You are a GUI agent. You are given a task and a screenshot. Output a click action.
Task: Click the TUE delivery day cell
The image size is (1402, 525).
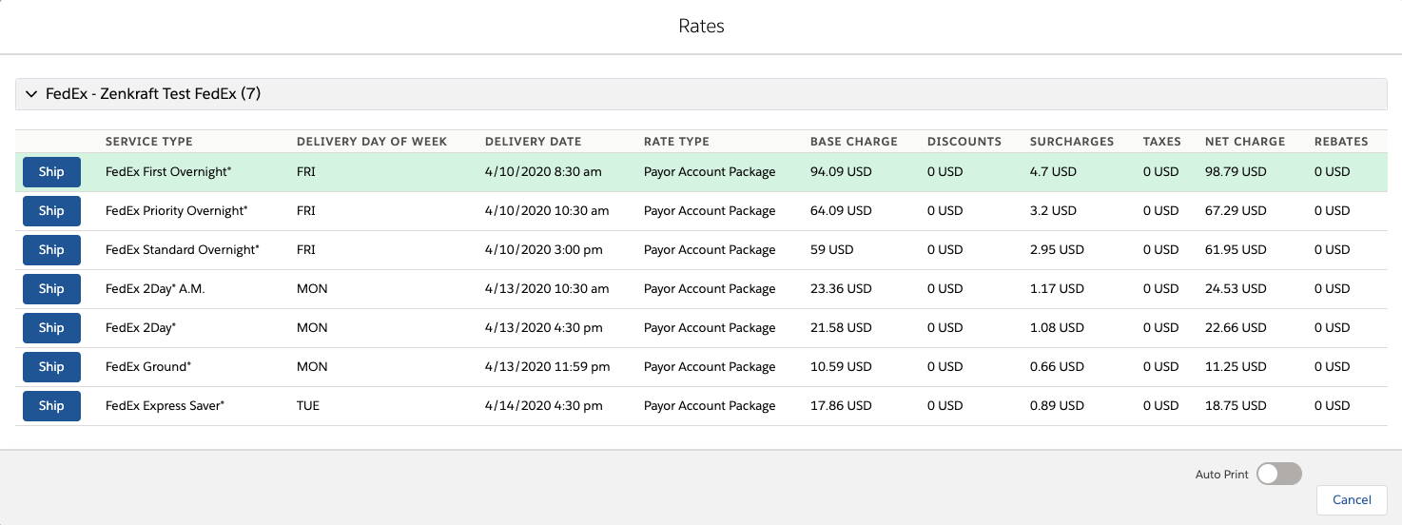pos(308,406)
